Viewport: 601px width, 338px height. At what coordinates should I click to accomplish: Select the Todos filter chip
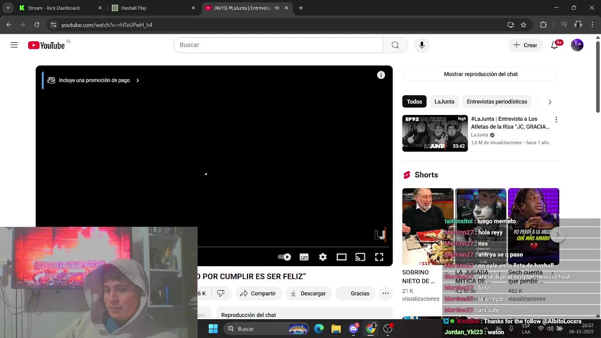pos(414,101)
